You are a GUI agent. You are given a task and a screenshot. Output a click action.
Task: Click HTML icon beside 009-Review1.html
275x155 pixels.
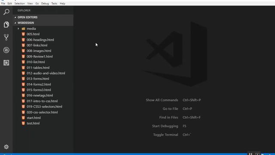pos(23,56)
